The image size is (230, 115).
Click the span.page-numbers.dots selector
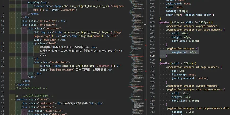[213, 108]
